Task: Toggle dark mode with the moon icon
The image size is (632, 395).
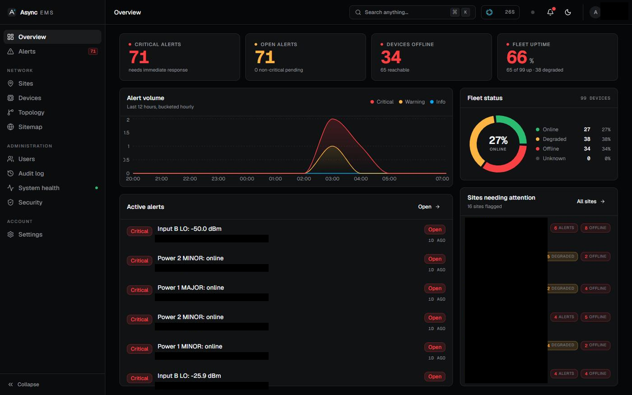Action: (568, 12)
